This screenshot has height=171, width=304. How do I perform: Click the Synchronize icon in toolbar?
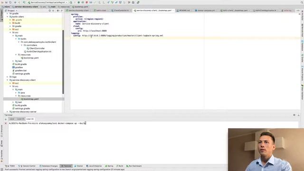click(10, 2)
